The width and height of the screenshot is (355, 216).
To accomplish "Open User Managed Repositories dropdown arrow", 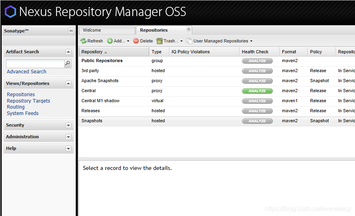I will [x=251, y=41].
